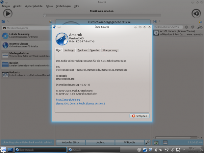This screenshot has height=153, width=204.
Task: Open the http://amarok.kde.org link
Action: 68,100
